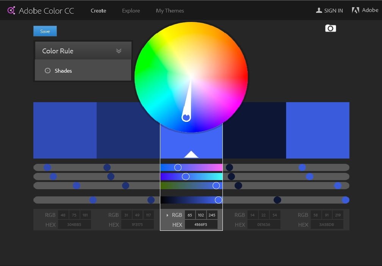The width and height of the screenshot is (382, 266).
Task: Select the rightmost blue swatch 3A5BDB
Action: (318, 130)
